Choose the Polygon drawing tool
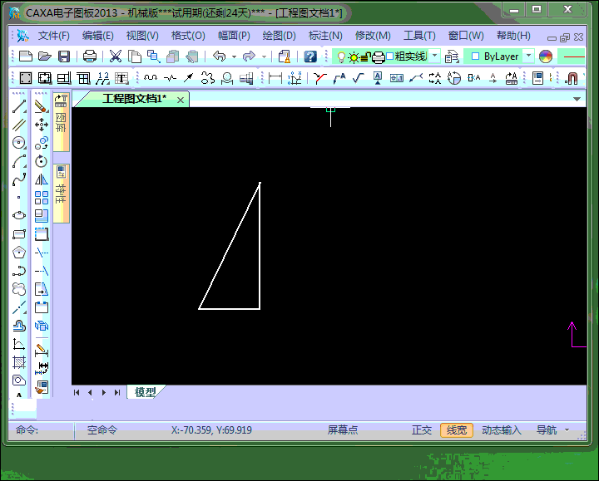 coord(19,253)
